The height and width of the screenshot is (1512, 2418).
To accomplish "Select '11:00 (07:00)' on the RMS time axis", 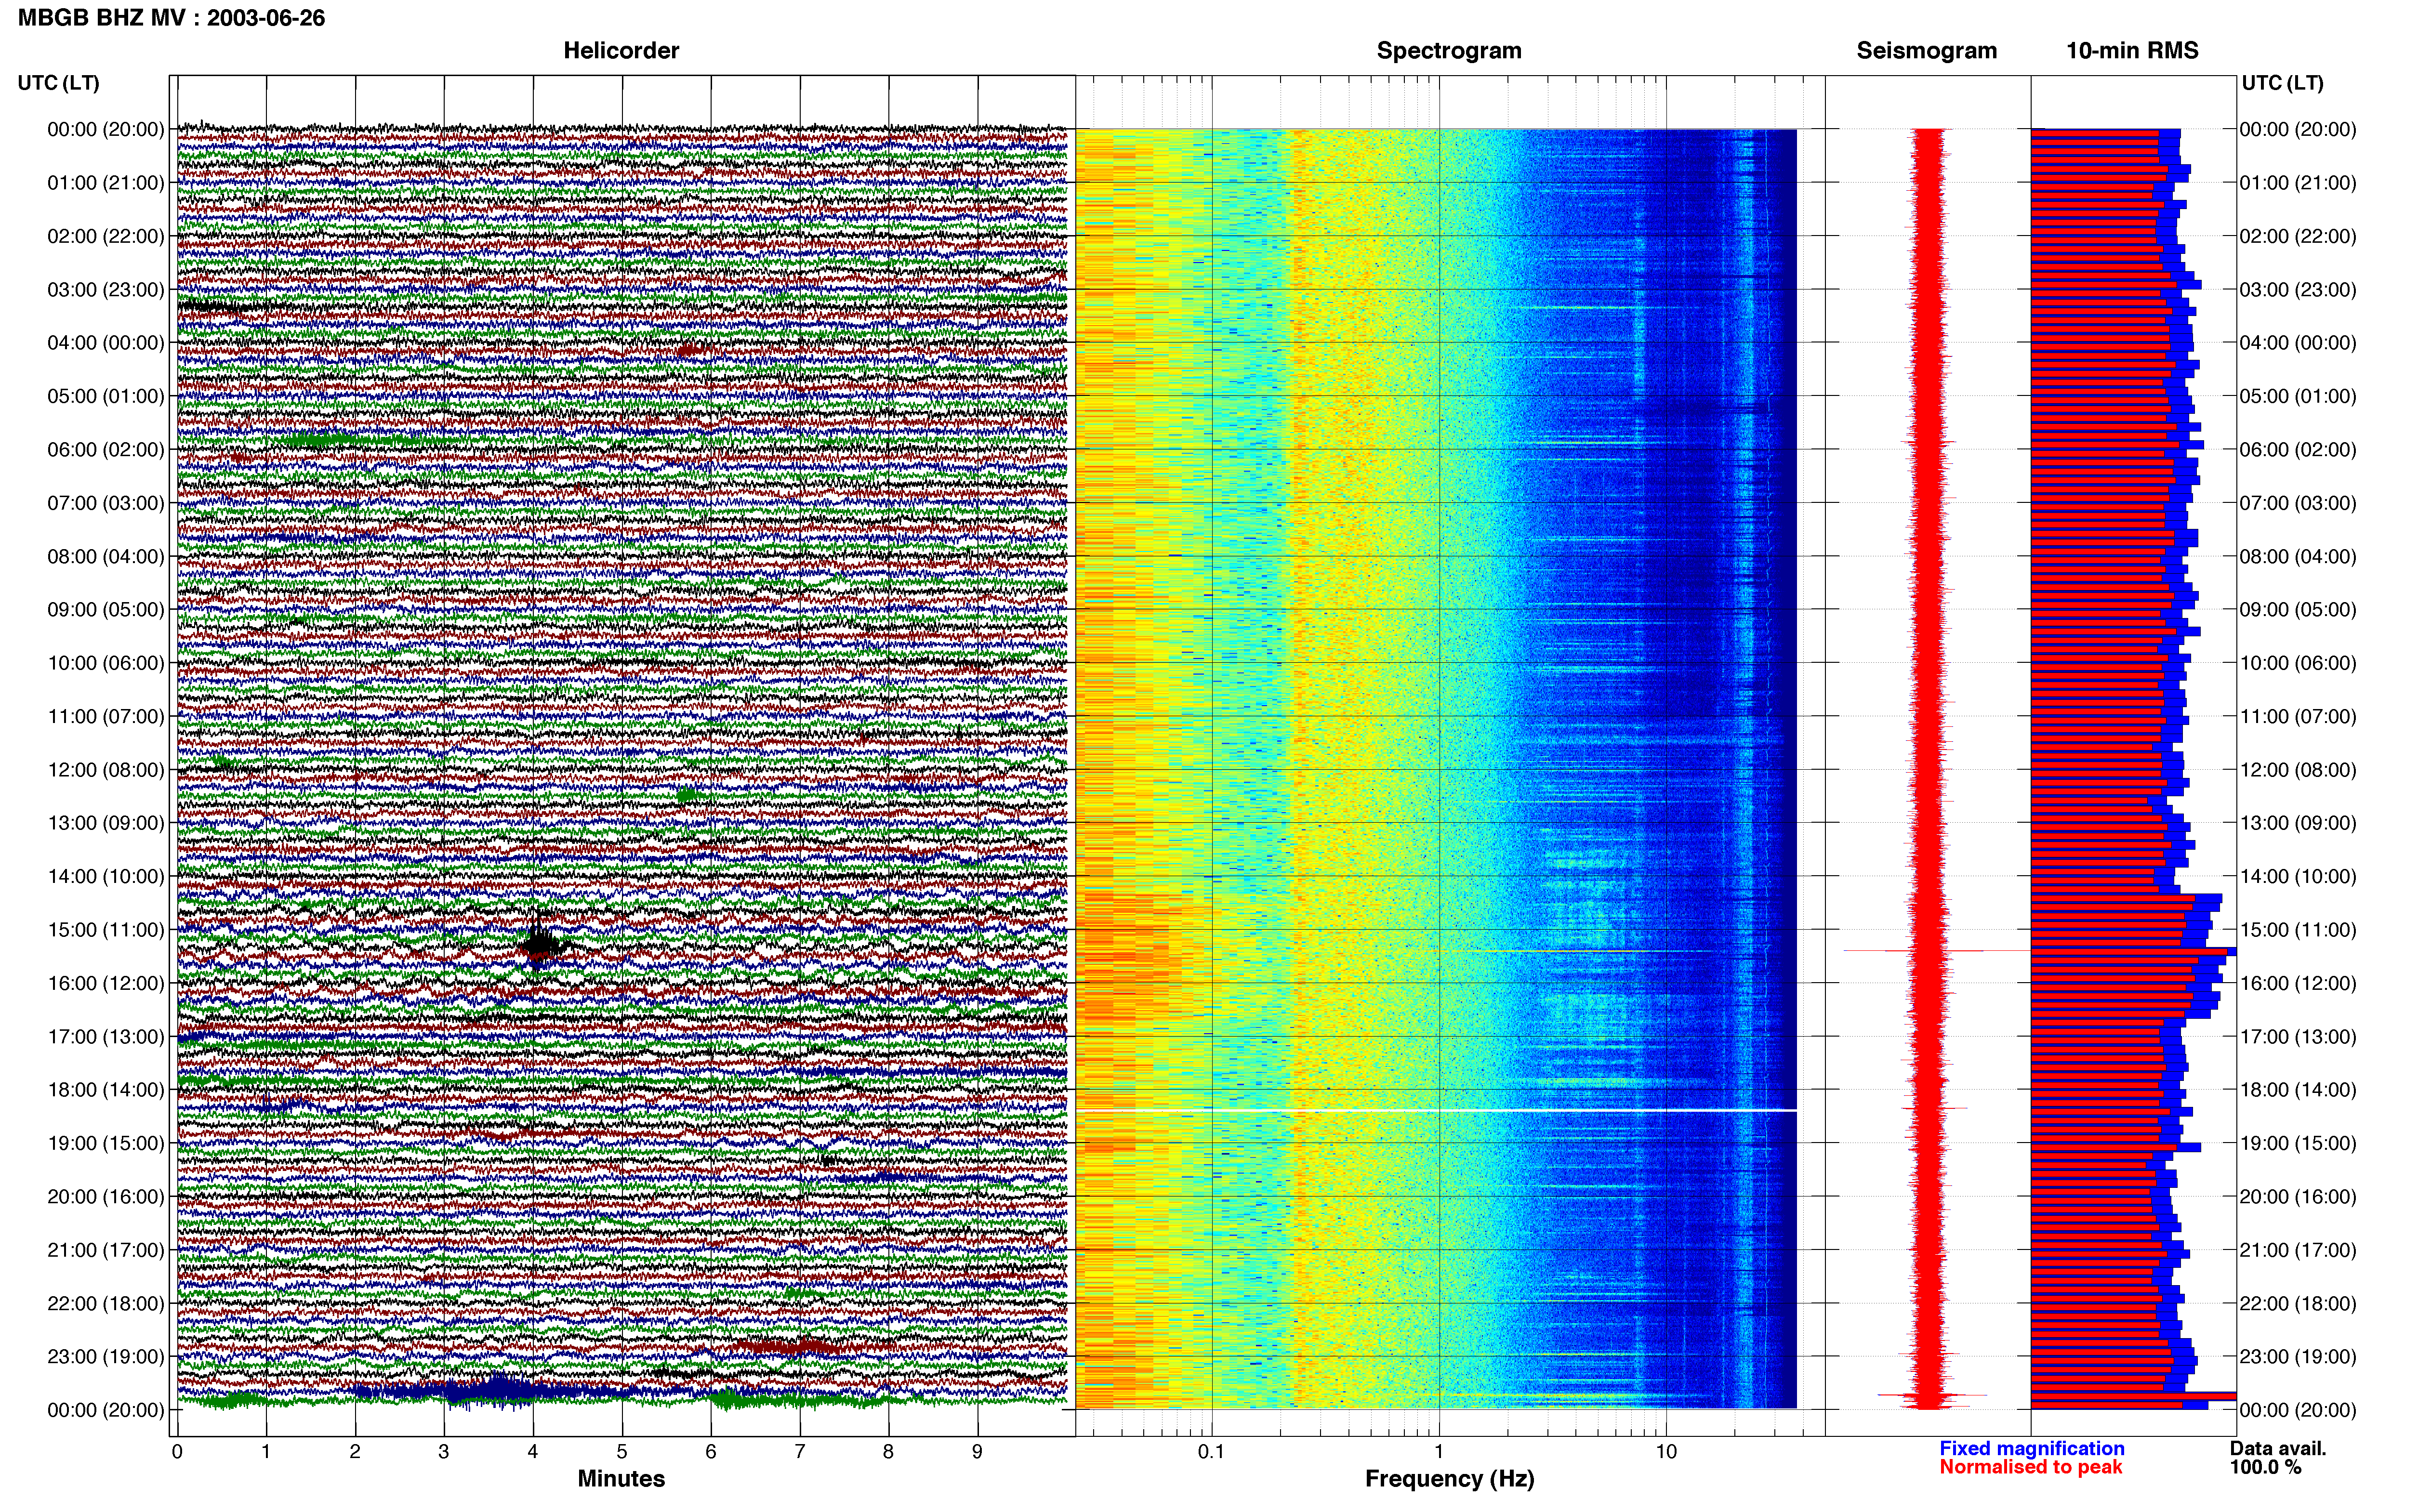I will click(2298, 717).
